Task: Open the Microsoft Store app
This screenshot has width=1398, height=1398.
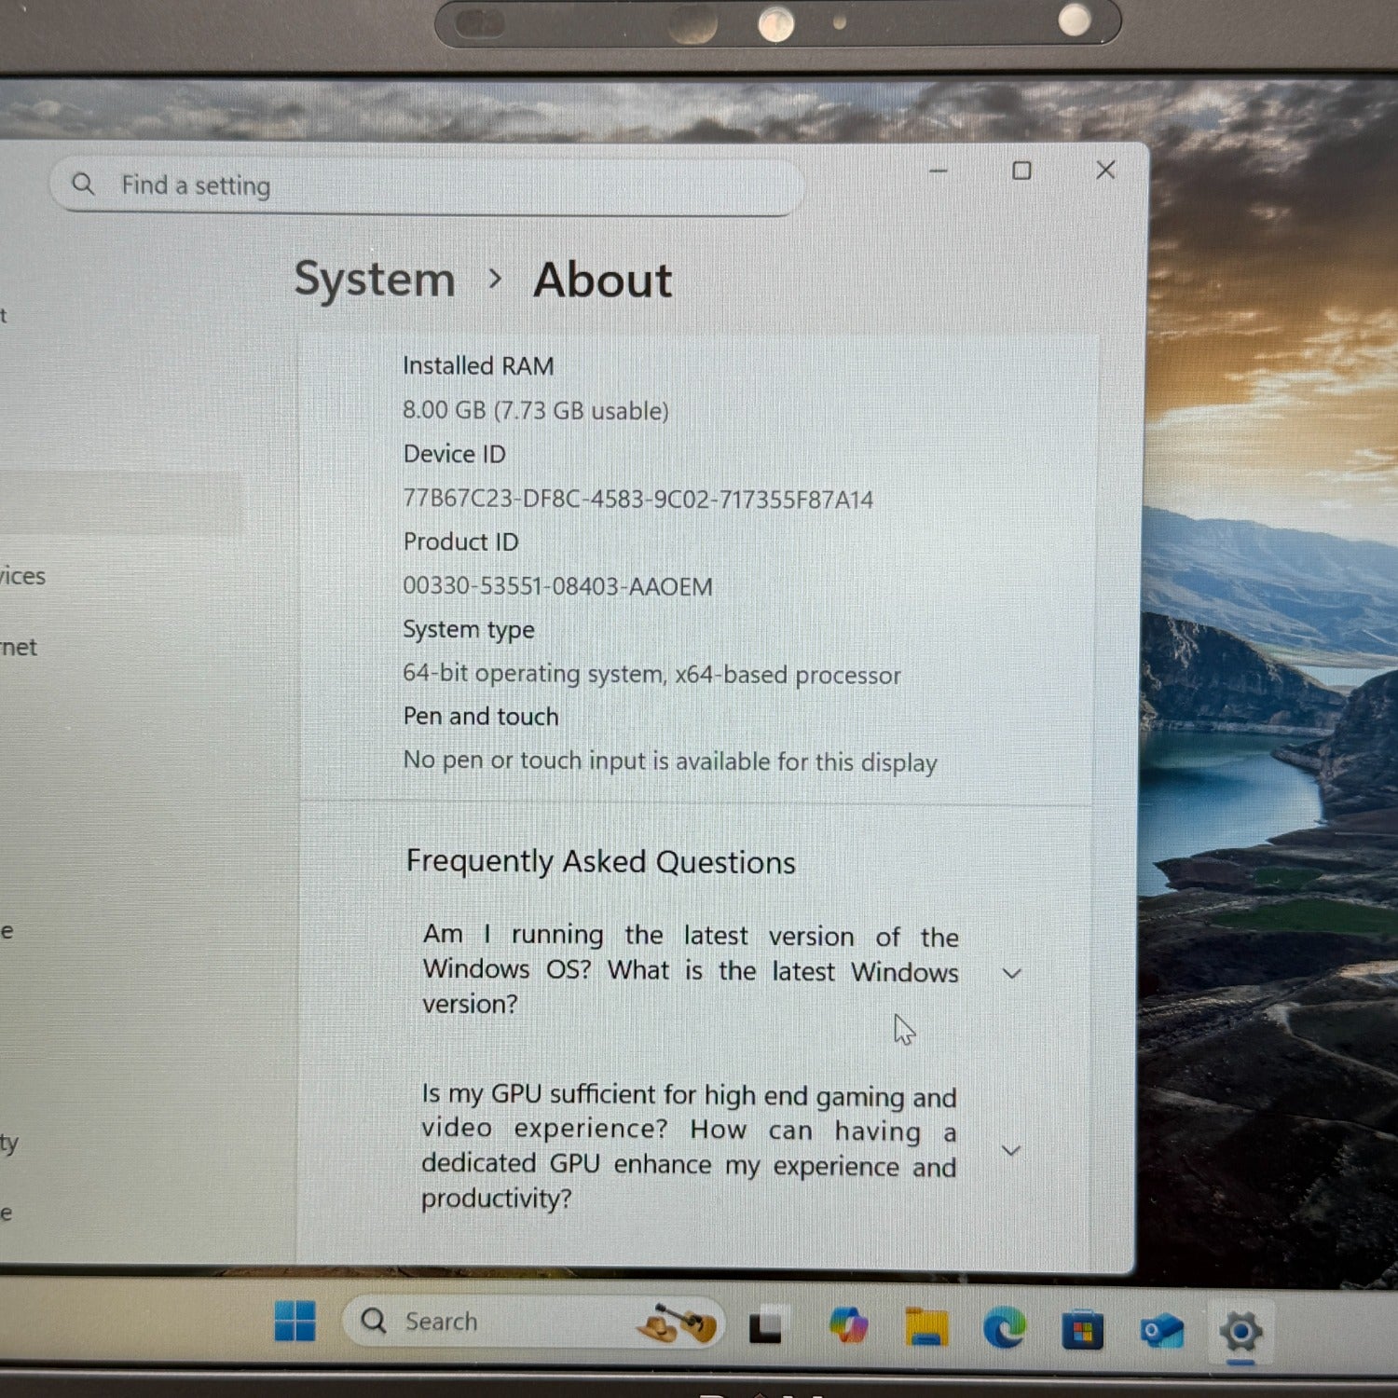Action: coord(1082,1329)
